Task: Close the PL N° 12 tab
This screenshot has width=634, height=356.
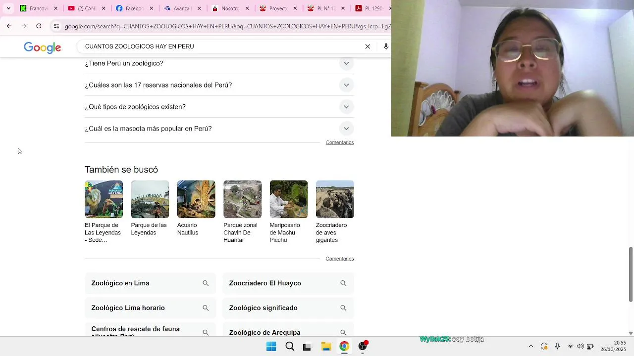Action: pos(343,8)
